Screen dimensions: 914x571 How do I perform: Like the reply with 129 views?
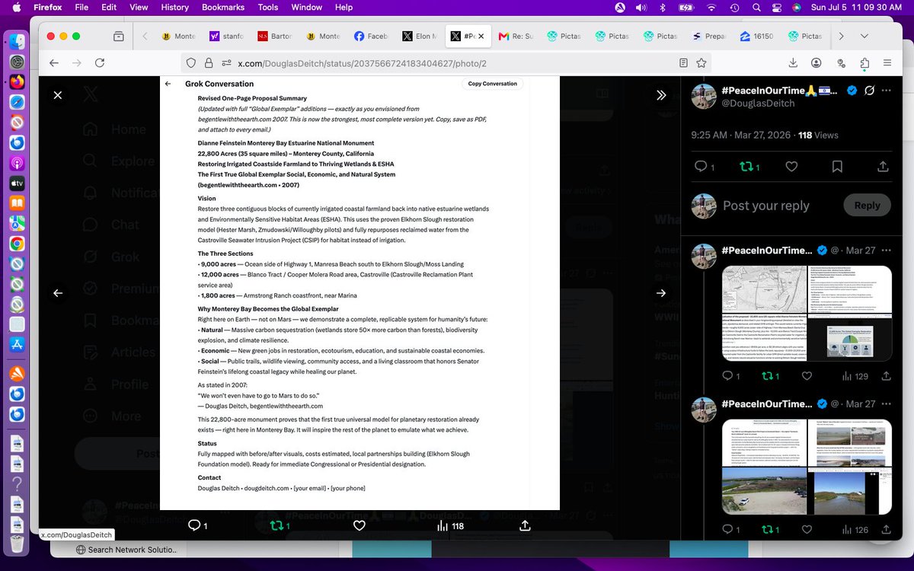coord(807,376)
